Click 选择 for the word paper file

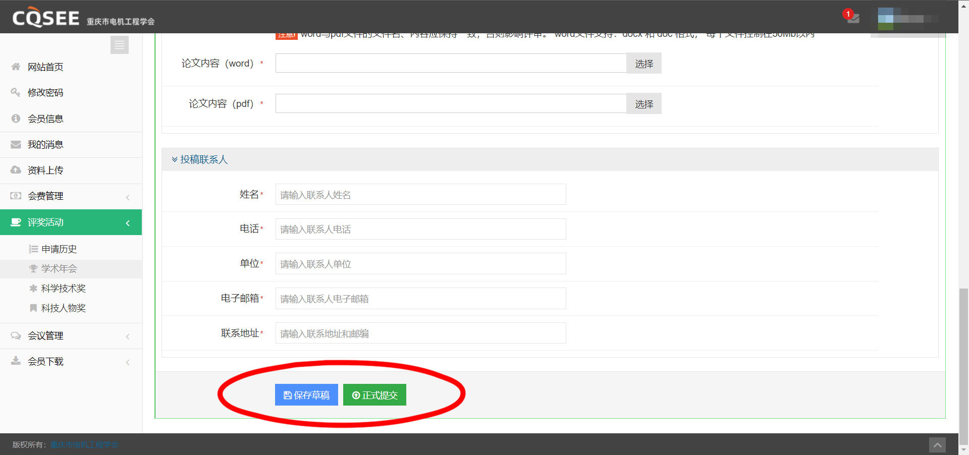644,64
